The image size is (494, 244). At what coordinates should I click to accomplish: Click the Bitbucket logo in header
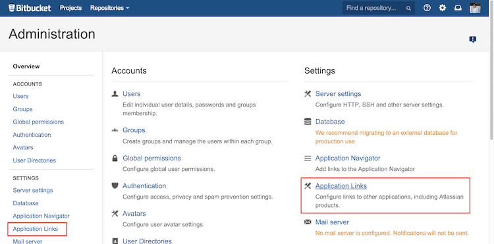(x=30, y=8)
